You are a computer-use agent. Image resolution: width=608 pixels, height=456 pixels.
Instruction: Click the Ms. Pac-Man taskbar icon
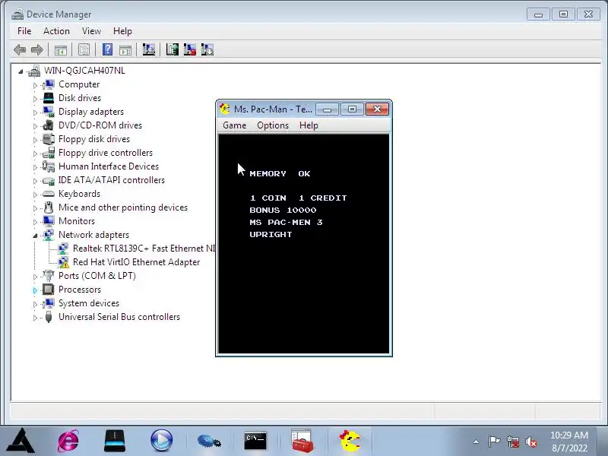350,441
